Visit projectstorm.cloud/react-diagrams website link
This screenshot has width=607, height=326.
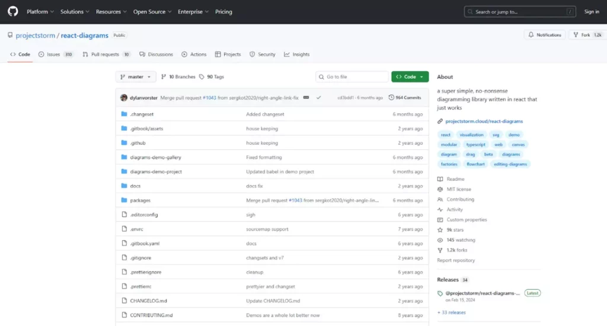click(484, 121)
